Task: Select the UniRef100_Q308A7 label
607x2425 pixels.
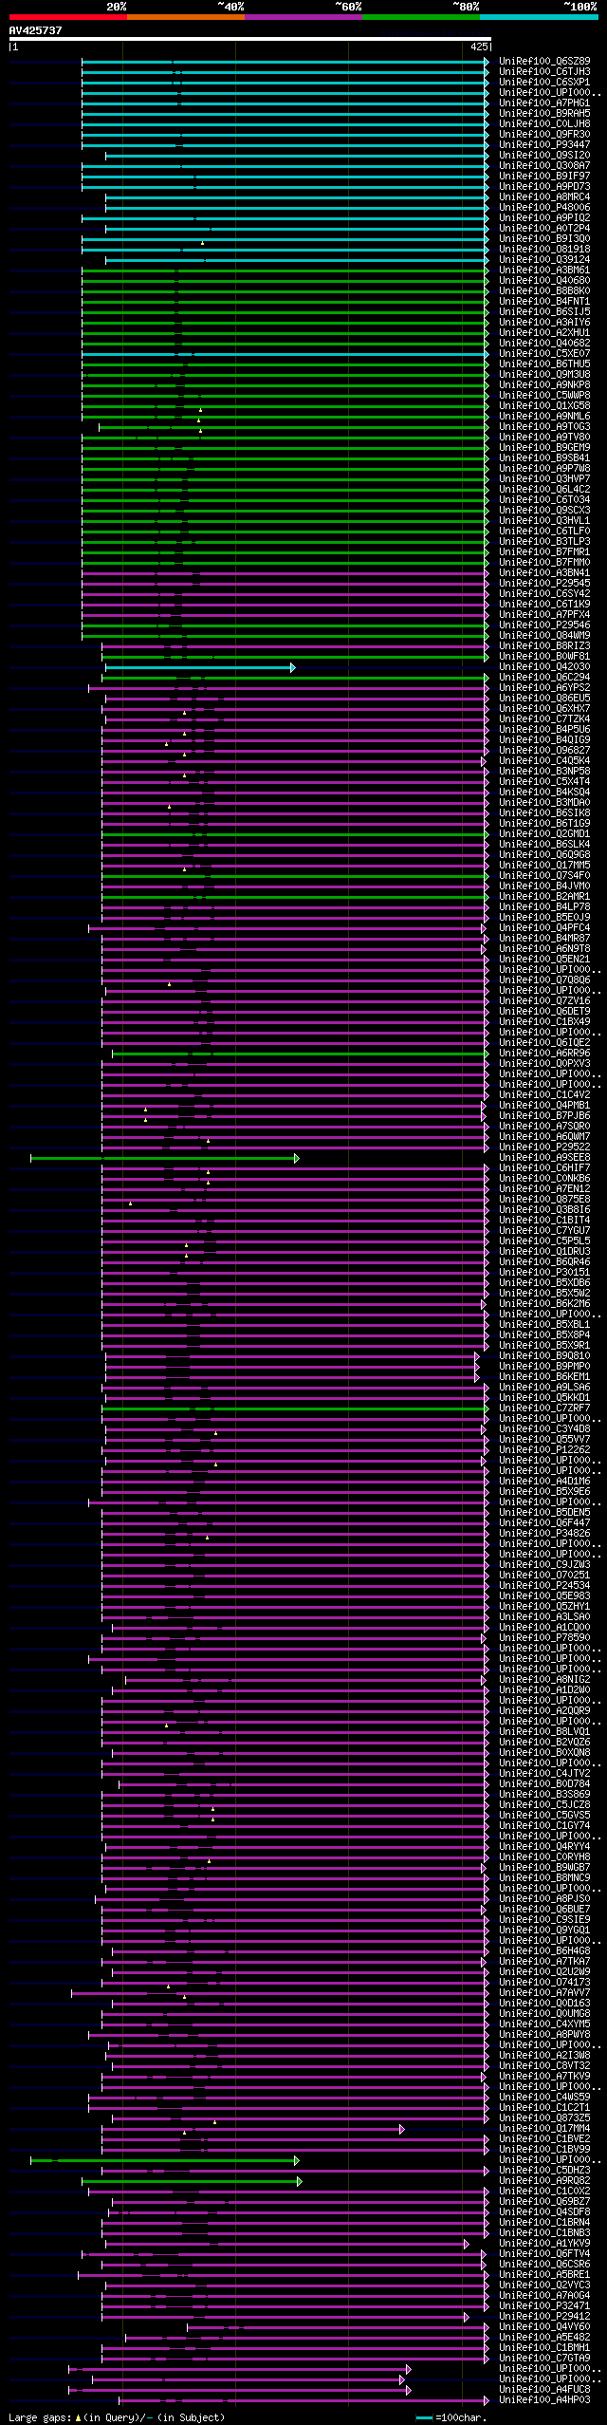Action: (544, 166)
